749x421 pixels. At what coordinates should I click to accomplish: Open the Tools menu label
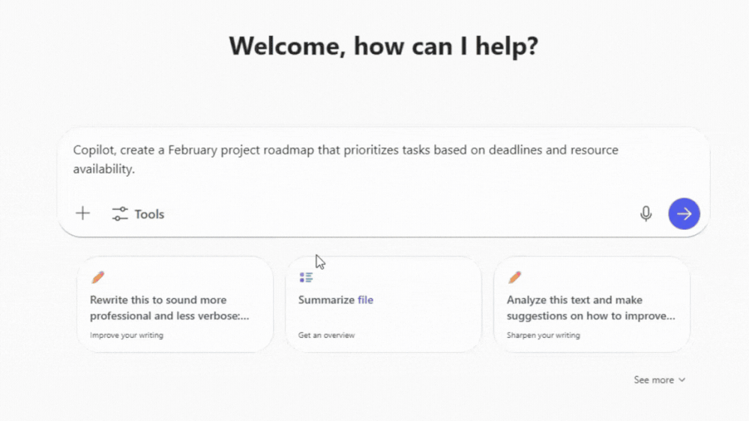pyautogui.click(x=149, y=214)
